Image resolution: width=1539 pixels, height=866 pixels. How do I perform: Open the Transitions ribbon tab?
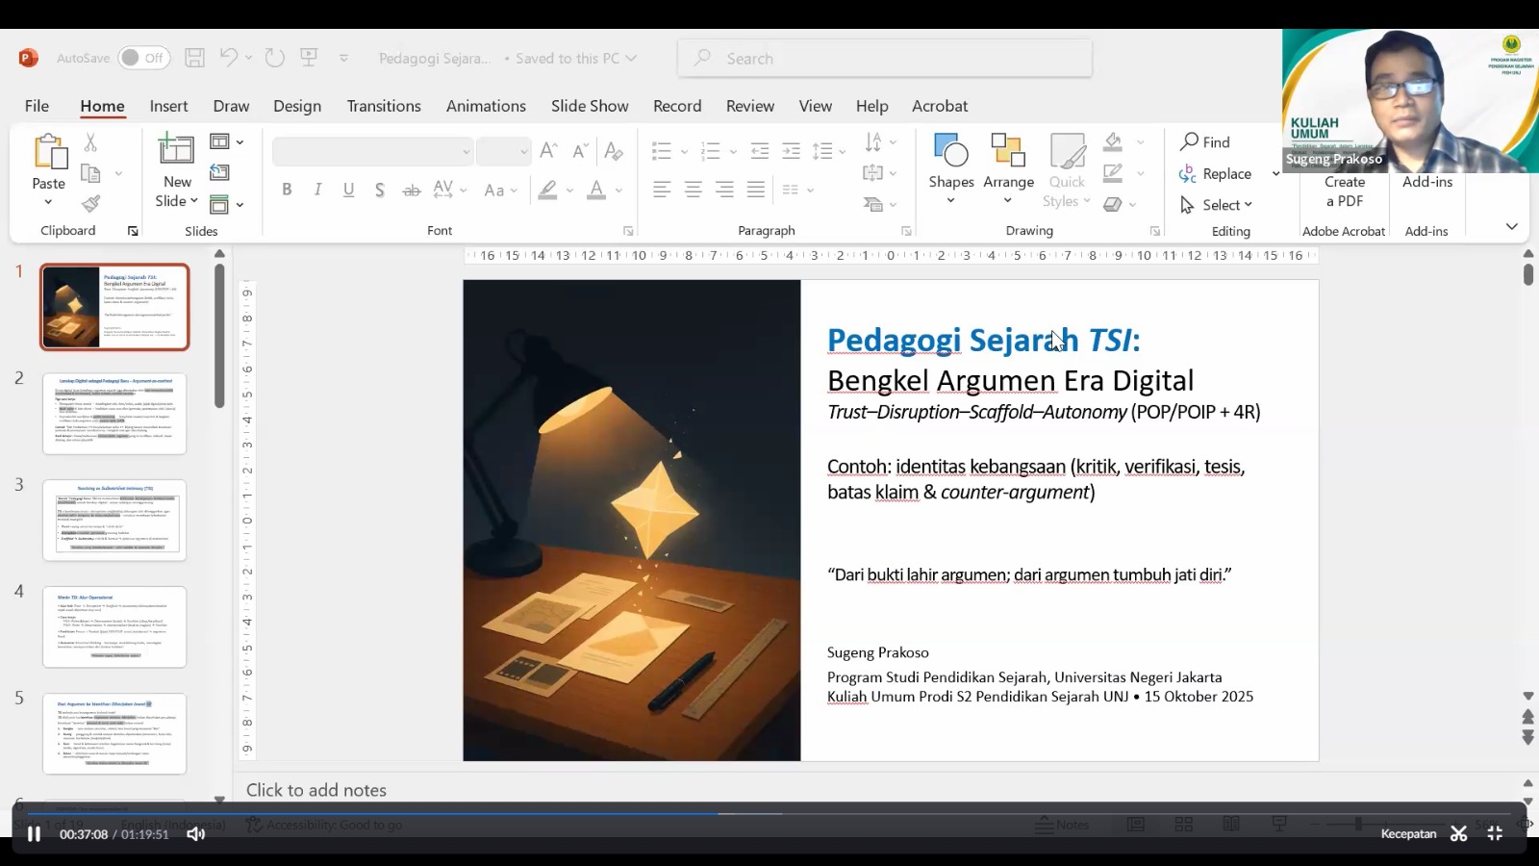(x=384, y=106)
